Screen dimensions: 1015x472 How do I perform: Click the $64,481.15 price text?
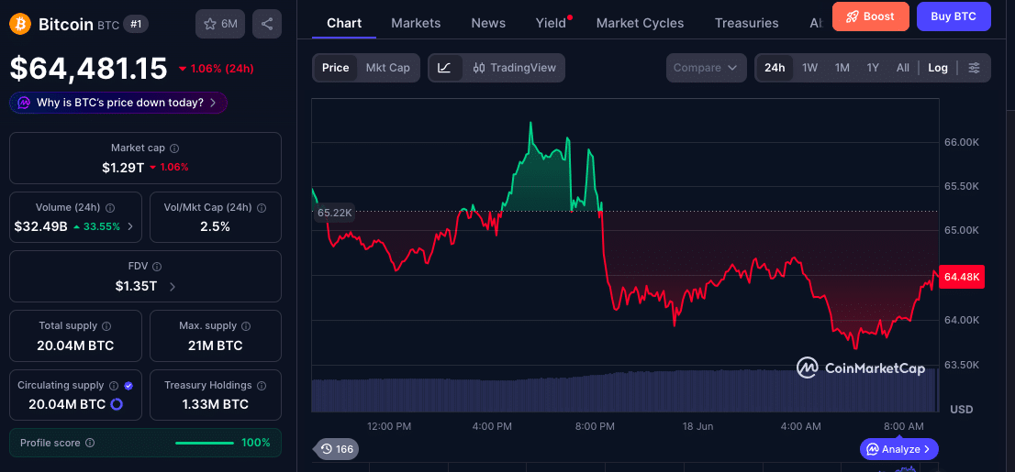click(88, 69)
